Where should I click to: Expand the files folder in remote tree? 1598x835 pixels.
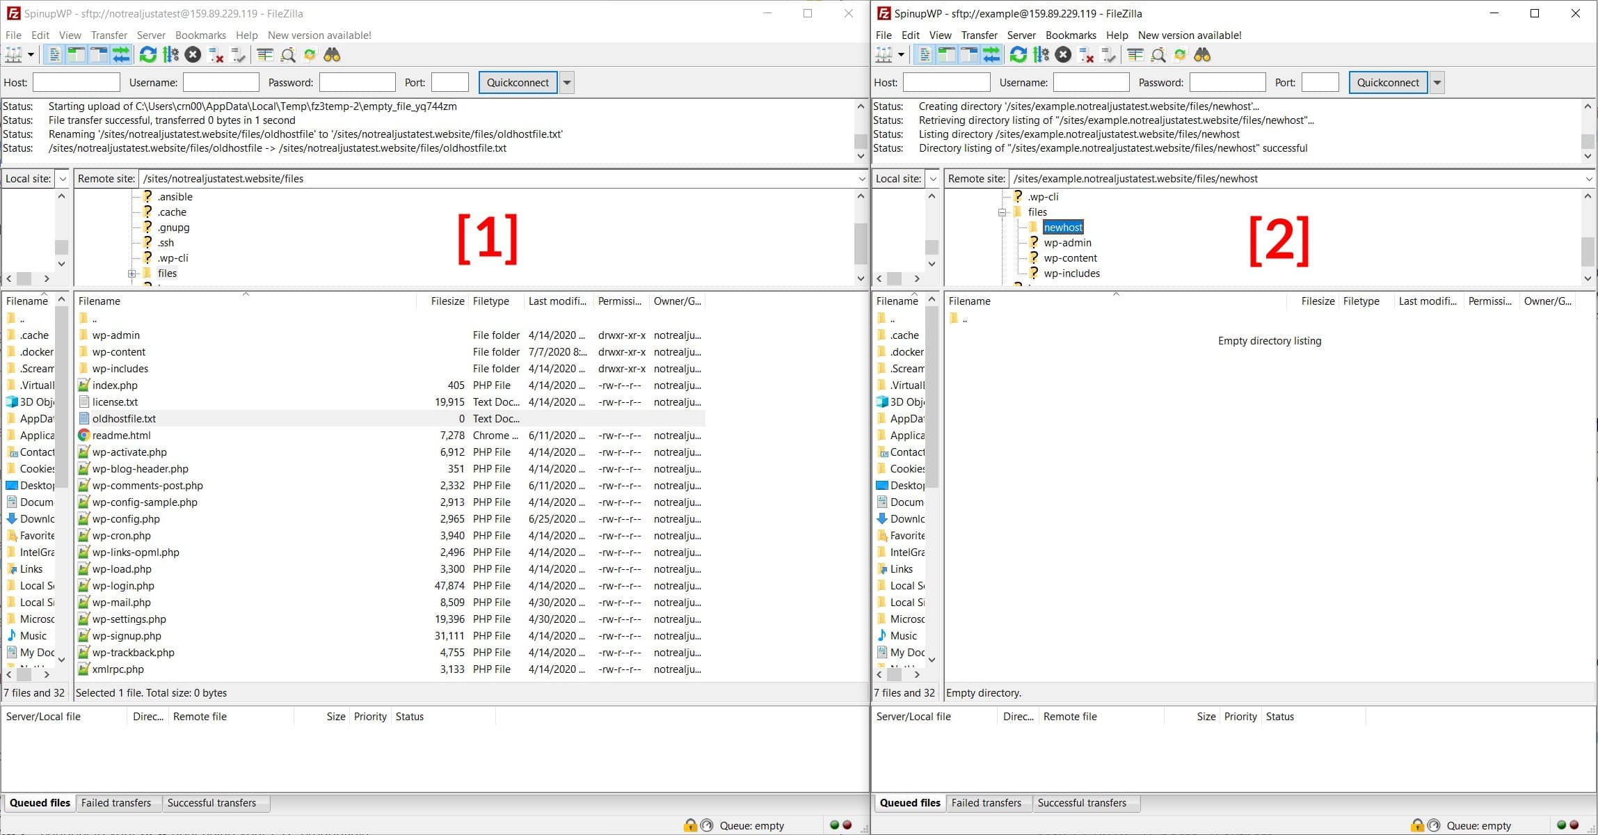[132, 273]
